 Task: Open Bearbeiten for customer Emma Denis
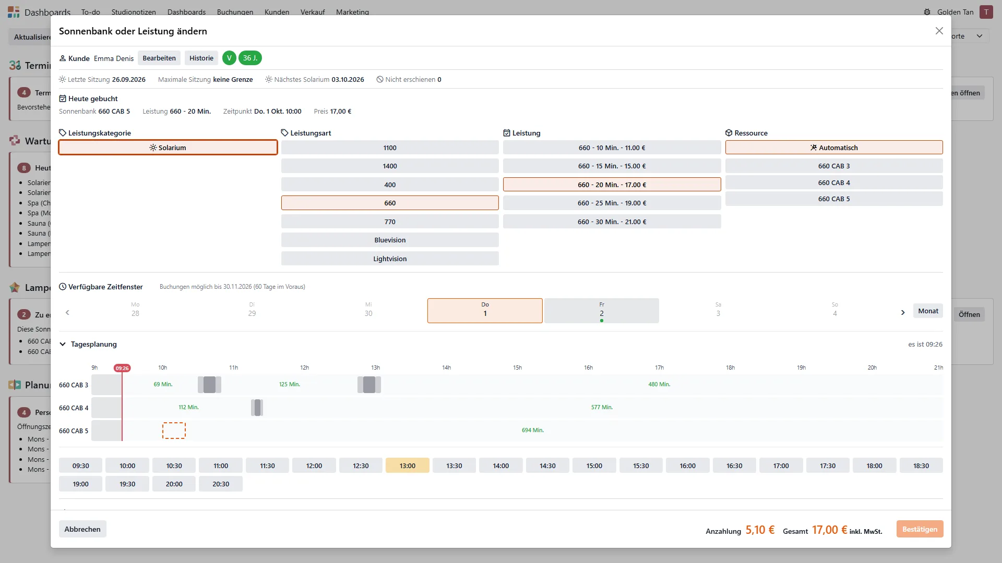click(x=159, y=58)
